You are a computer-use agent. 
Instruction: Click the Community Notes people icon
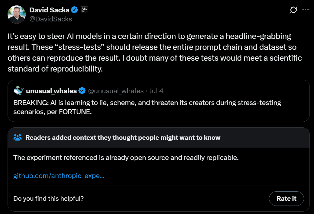(18, 138)
